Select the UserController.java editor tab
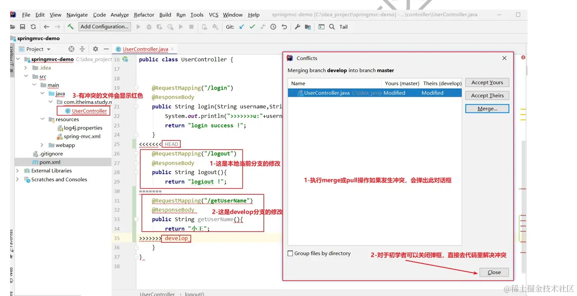Viewport: 577px width, 296px height. 145,49
